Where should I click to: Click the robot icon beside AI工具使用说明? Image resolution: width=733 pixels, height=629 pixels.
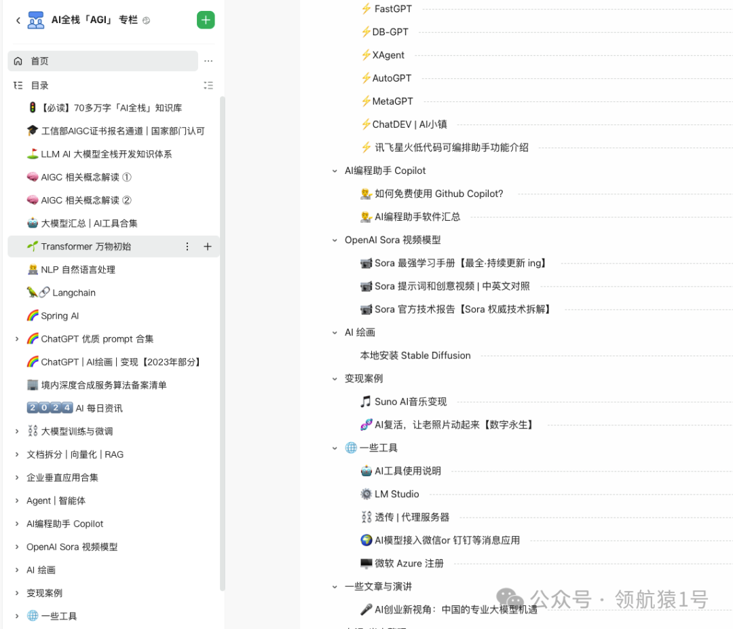click(366, 471)
